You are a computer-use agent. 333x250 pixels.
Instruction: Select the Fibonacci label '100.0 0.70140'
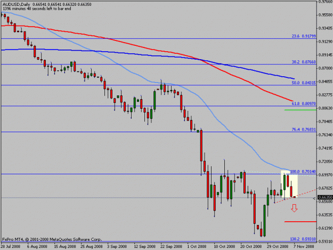(x=303, y=172)
